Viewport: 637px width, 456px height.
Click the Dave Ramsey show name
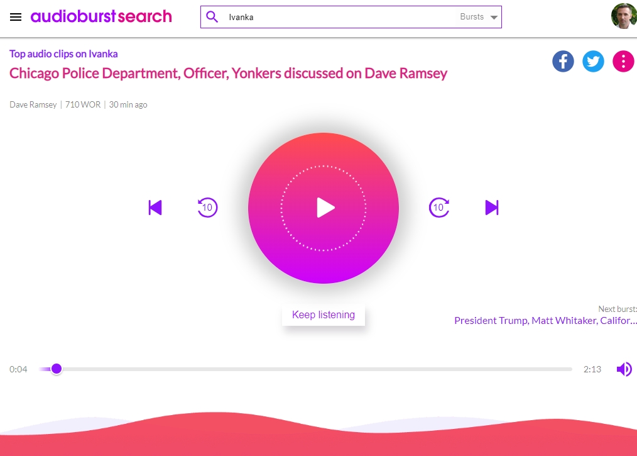(x=33, y=104)
